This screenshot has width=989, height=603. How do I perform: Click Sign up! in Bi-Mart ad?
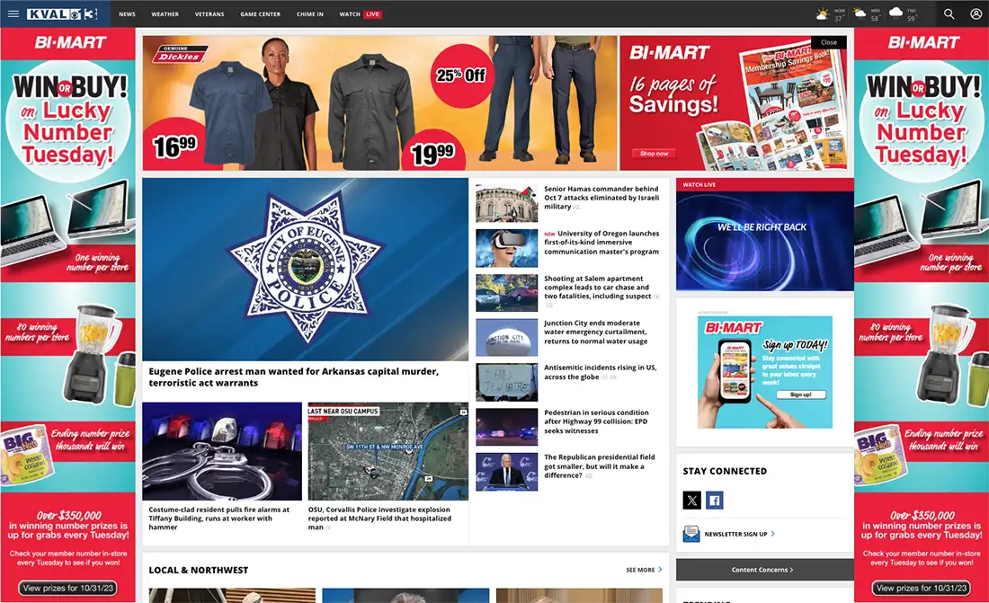point(800,395)
